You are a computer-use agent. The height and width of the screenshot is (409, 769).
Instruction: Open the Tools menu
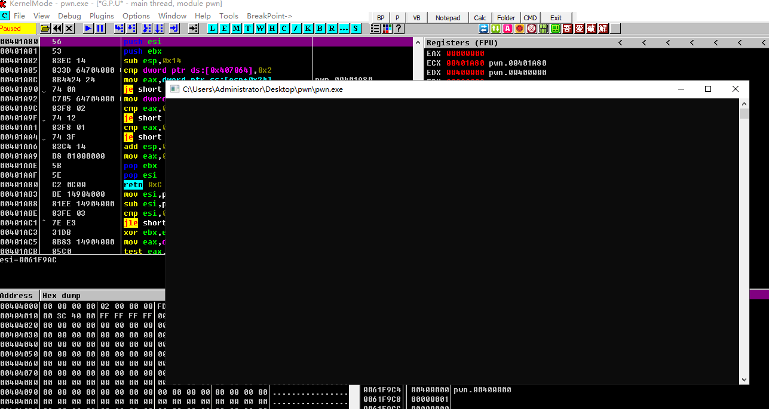229,16
